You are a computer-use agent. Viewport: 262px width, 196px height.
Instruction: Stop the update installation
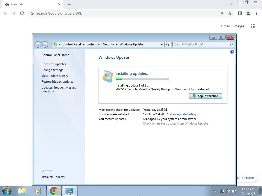[205, 96]
